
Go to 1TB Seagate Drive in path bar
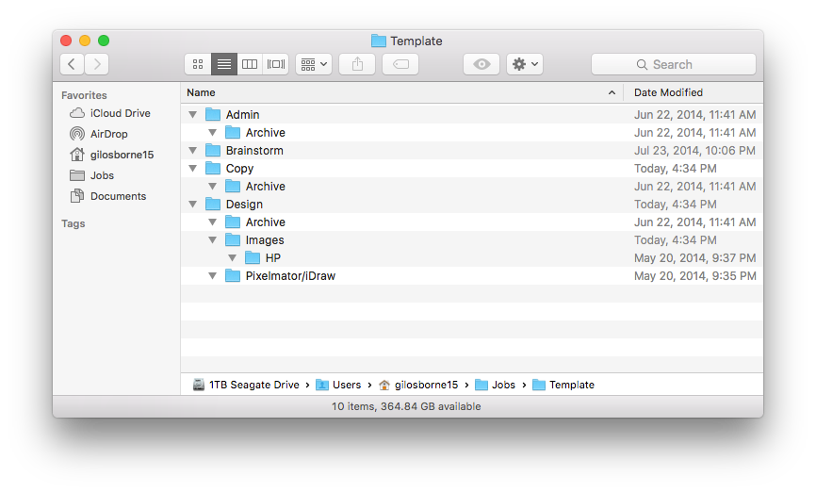pyautogui.click(x=246, y=385)
